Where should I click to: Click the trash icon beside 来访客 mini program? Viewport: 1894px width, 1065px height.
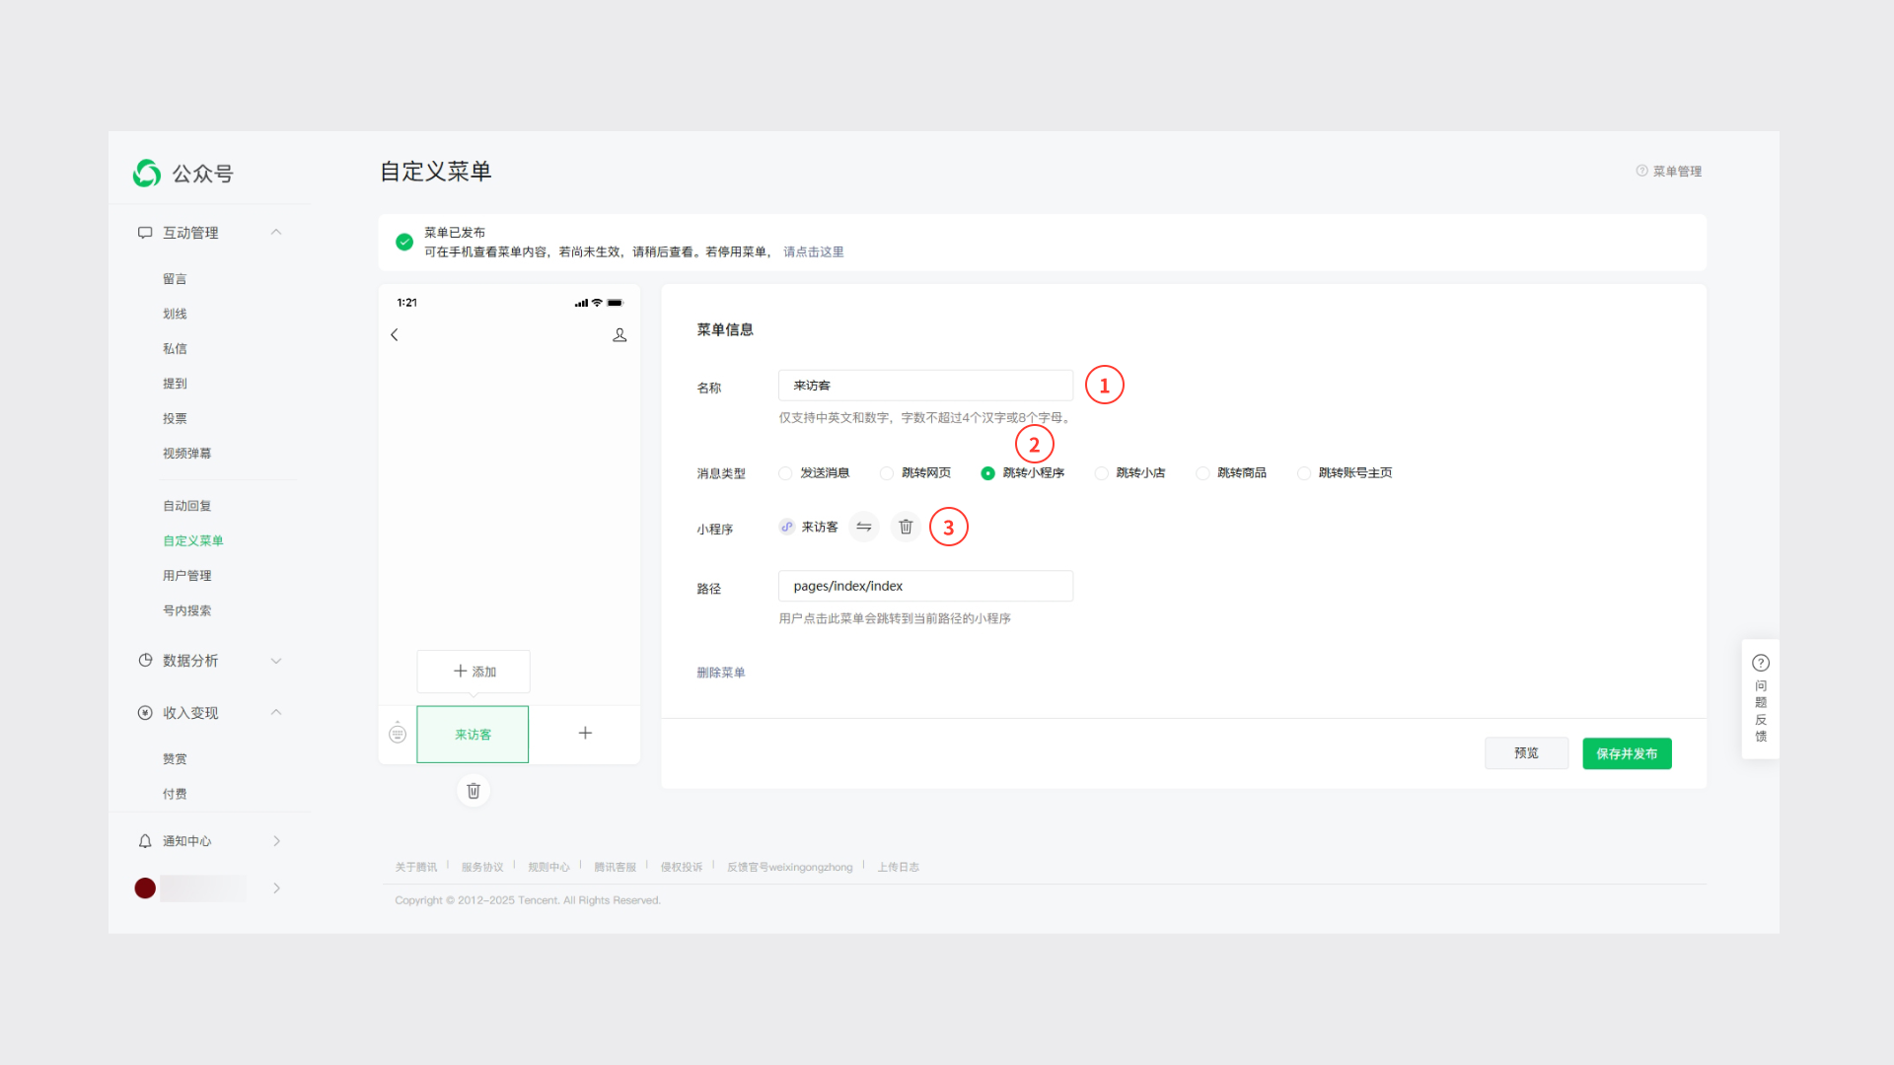point(906,527)
